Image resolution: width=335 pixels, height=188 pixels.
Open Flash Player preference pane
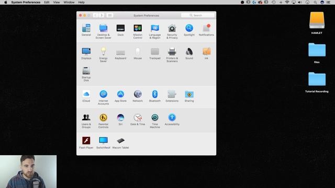pos(86,143)
